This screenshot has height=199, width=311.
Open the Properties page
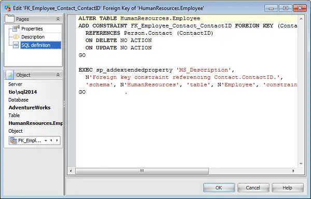point(32,29)
